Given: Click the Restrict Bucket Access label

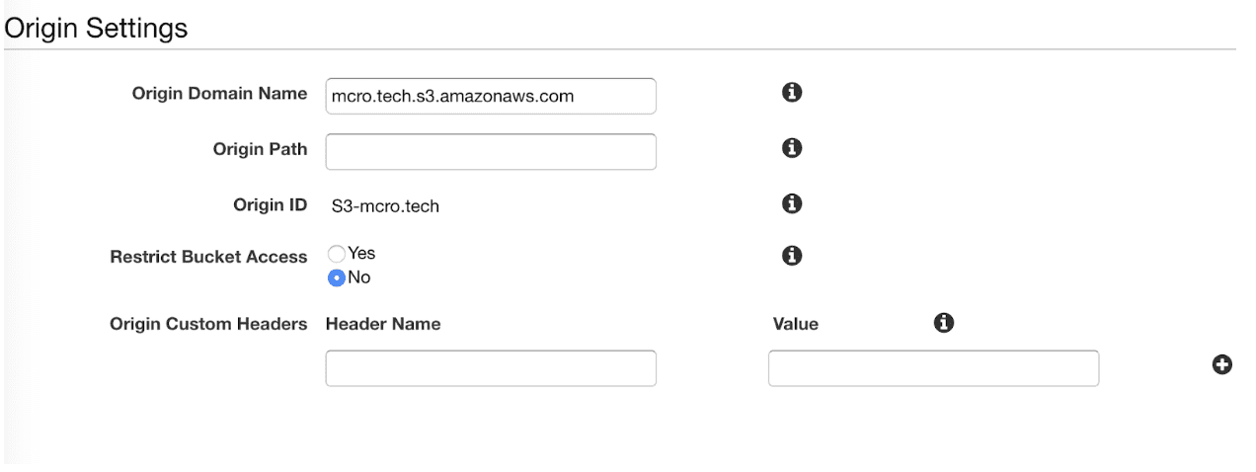Looking at the screenshot, I should (208, 257).
